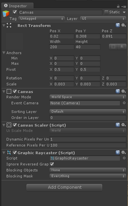
Task: Change Render Mode dropdown
Action: [88, 97]
